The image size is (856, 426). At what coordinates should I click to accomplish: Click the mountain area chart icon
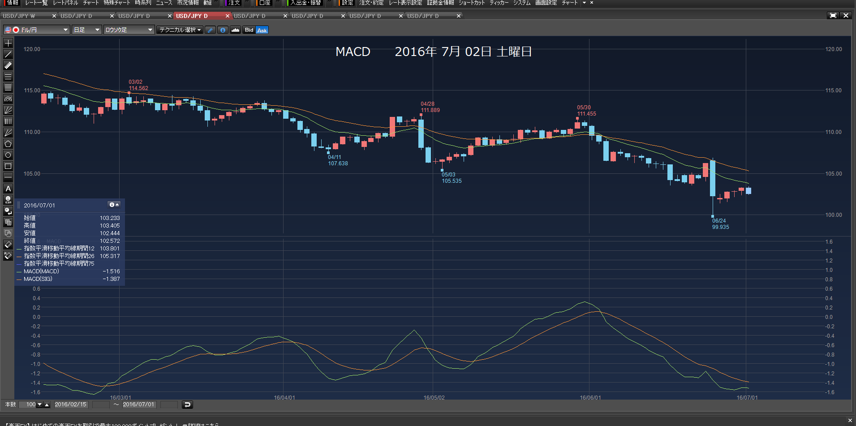click(235, 30)
